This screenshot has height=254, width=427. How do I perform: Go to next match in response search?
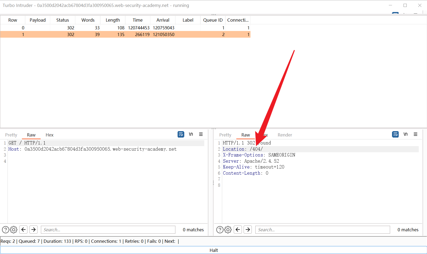click(248, 230)
